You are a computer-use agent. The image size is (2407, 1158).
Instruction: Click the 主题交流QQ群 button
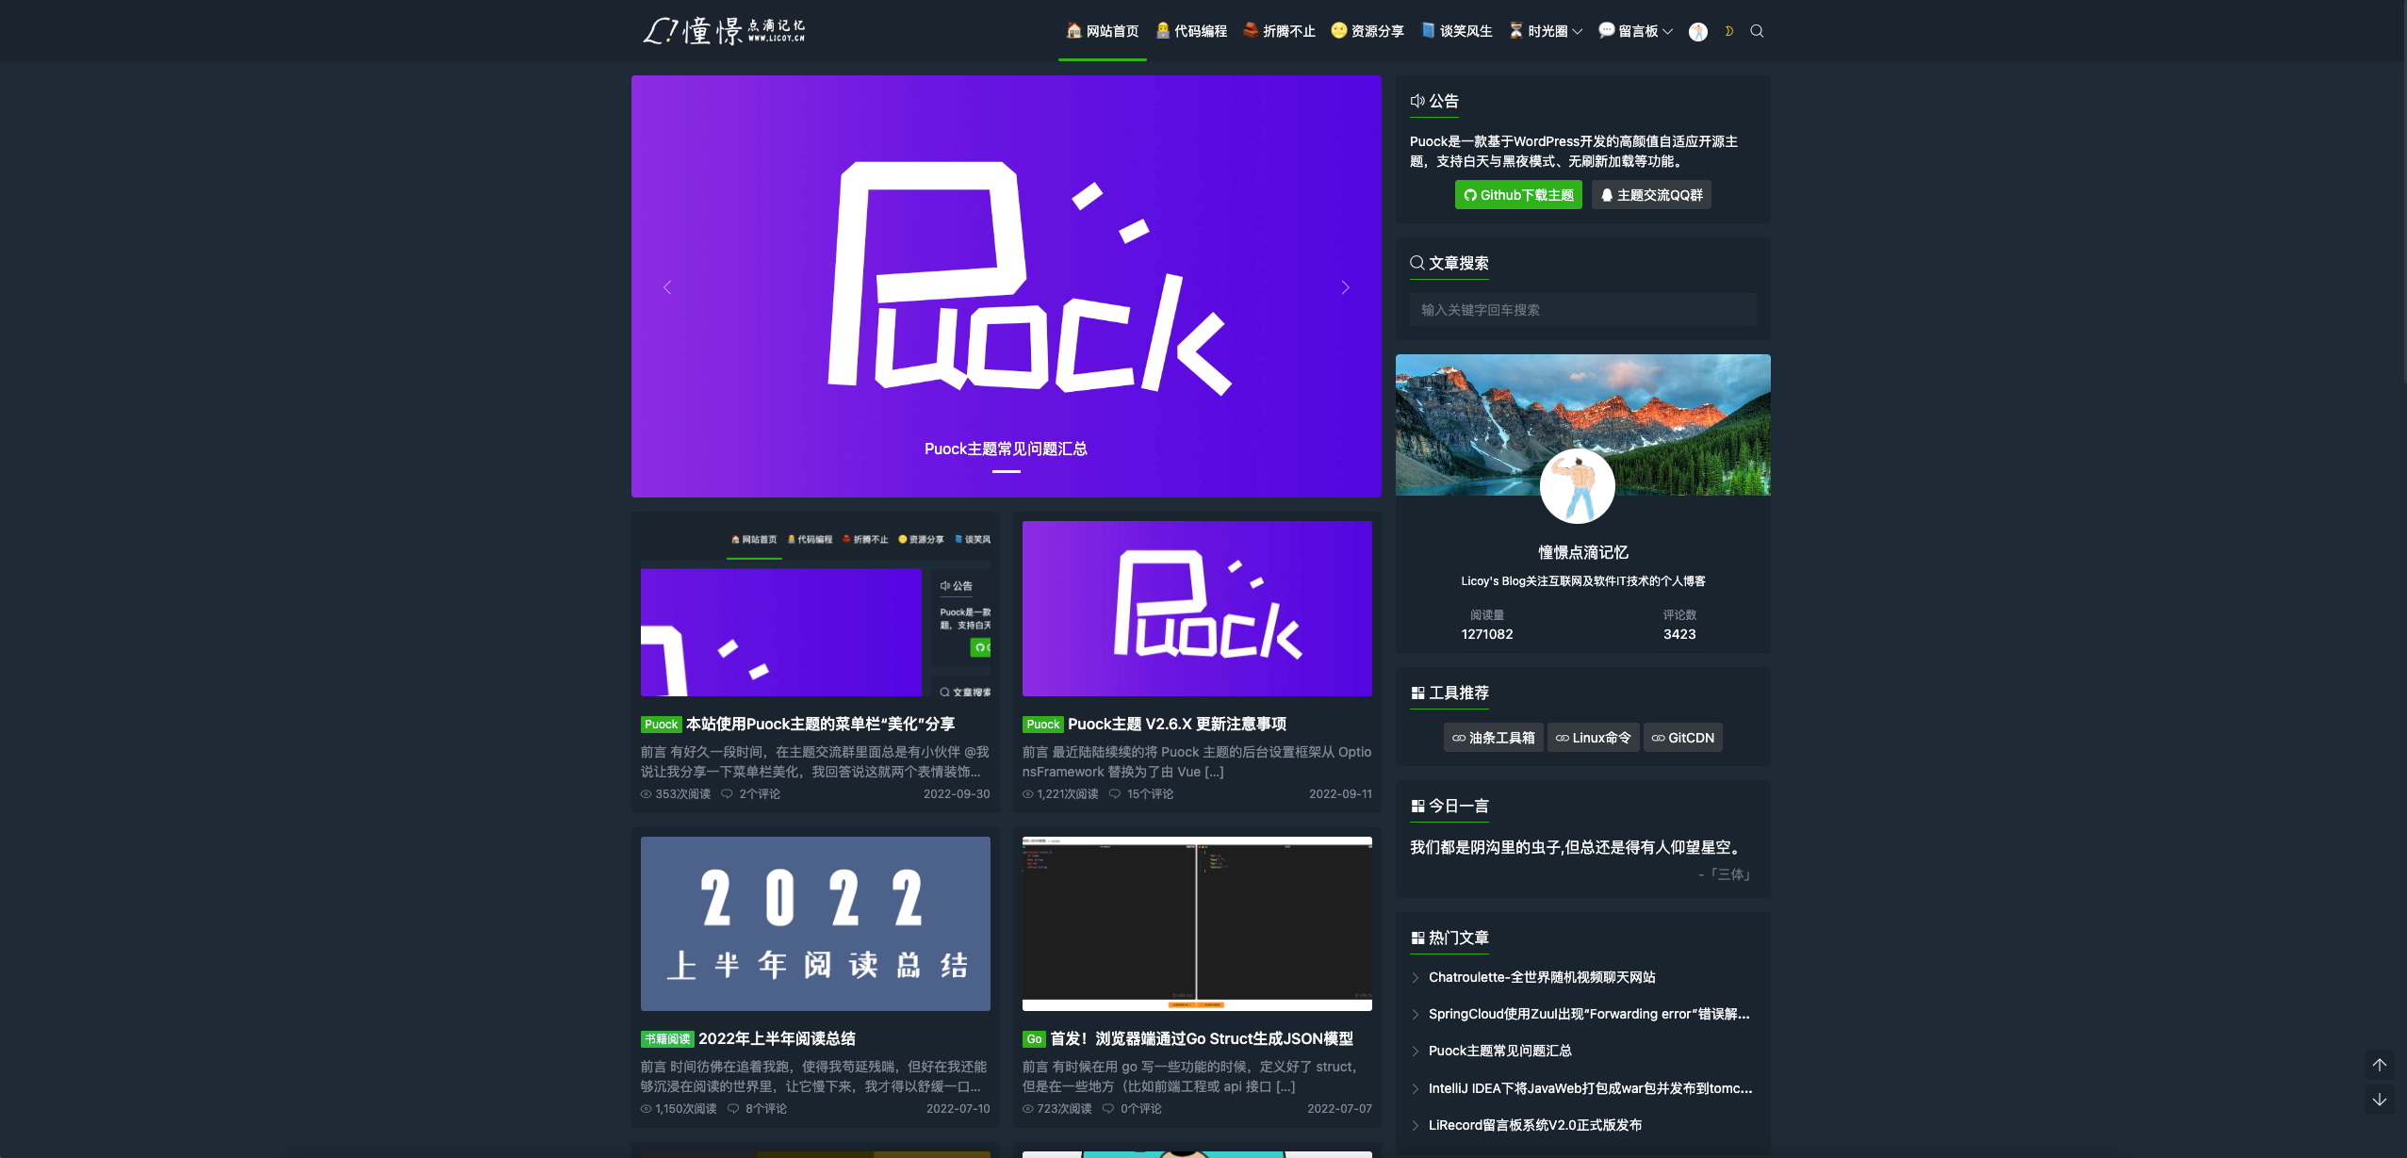1651,195
